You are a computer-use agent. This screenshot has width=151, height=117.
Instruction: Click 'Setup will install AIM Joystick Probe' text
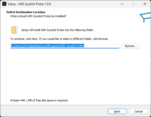(58, 30)
